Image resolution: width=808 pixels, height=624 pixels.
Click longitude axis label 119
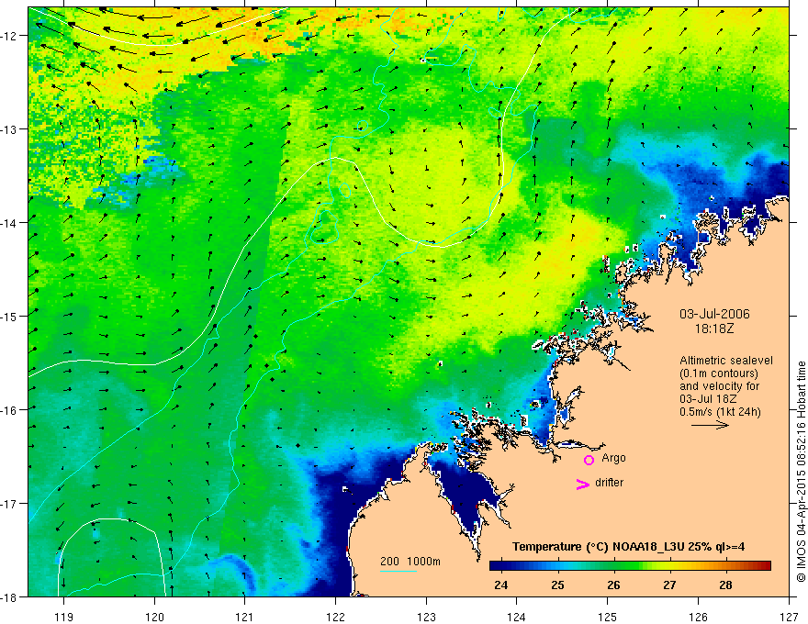tap(64, 617)
